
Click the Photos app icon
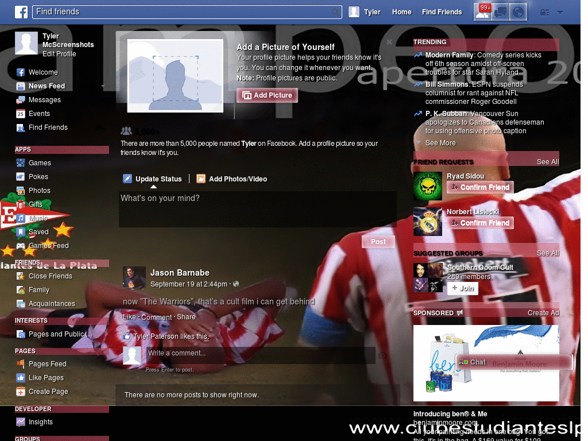coord(21,191)
